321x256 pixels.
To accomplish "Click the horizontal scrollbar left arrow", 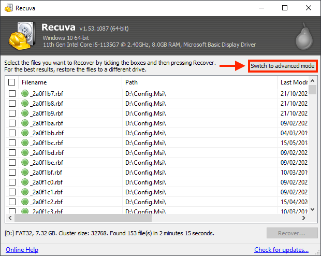I will point(10,218).
